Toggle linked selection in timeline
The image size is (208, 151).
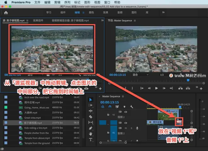pos(117,107)
